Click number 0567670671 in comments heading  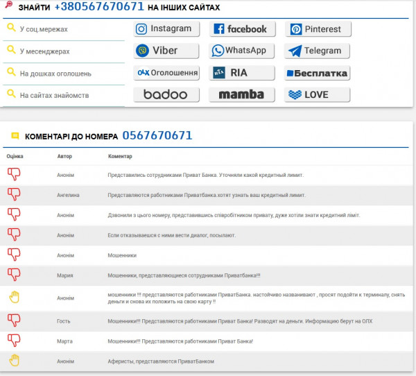[157, 135]
